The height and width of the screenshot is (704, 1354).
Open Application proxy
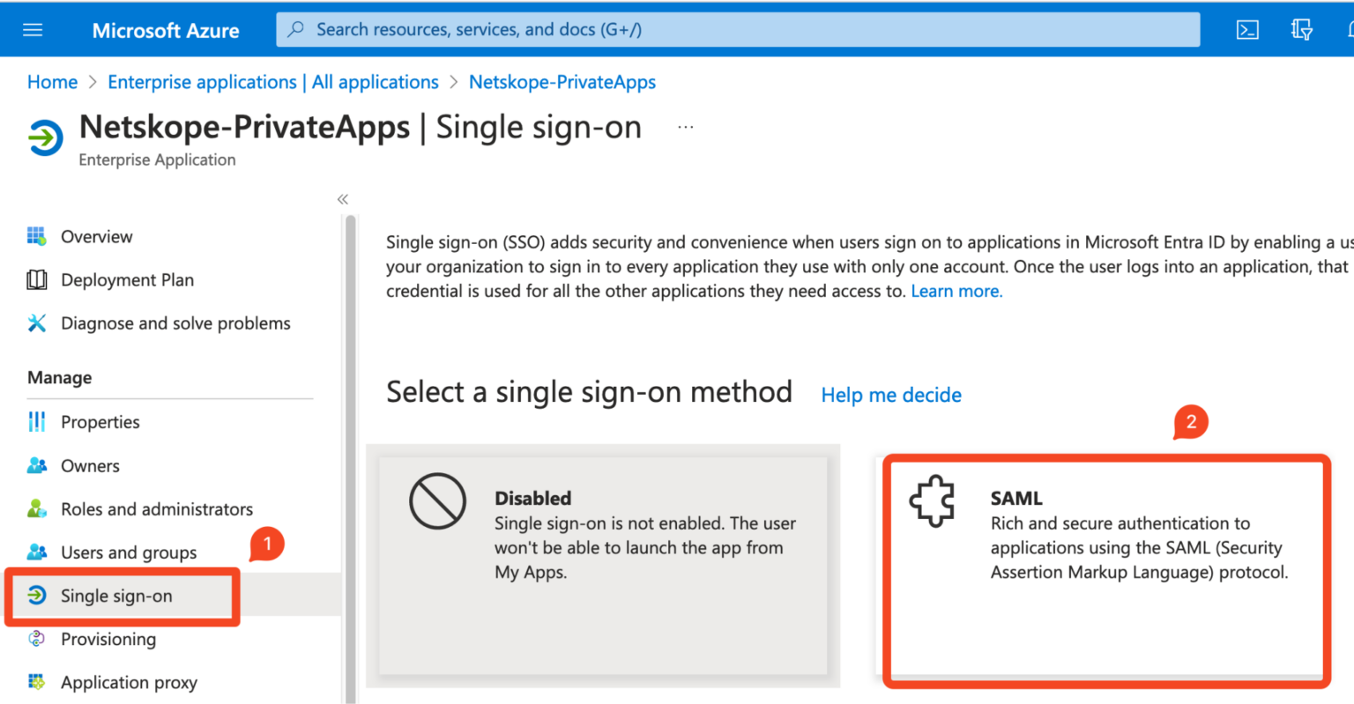(x=128, y=682)
